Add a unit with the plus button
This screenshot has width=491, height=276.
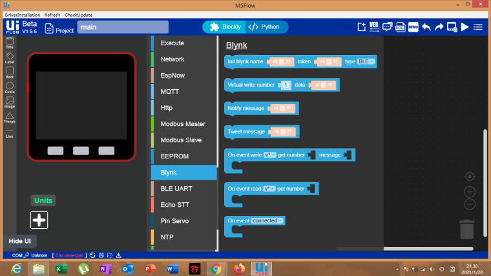coord(39,220)
